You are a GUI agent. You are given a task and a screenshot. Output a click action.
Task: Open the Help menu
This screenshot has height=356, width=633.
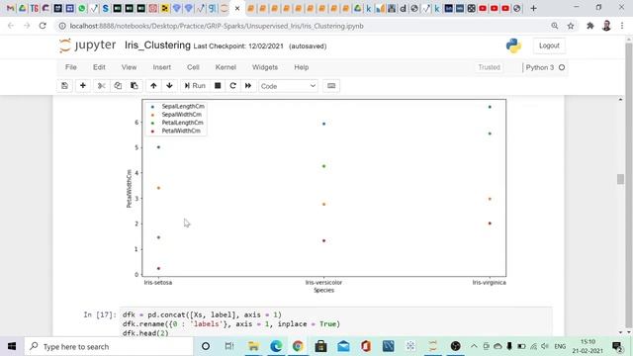click(x=301, y=67)
